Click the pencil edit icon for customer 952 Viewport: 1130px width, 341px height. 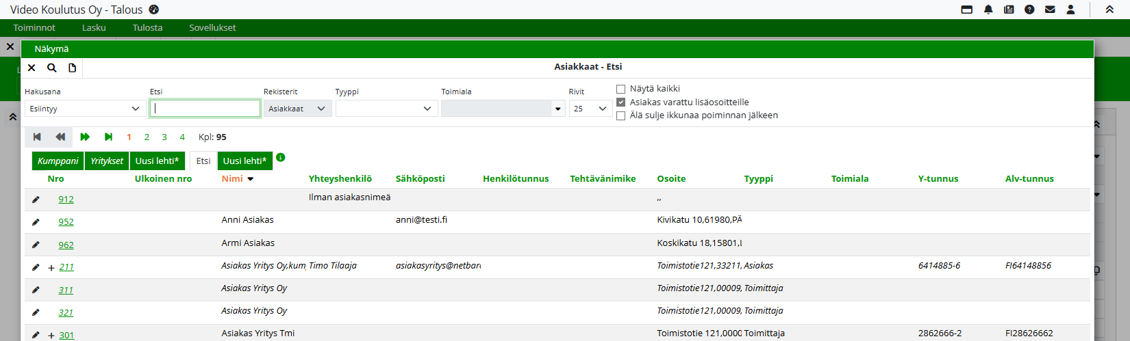point(36,222)
